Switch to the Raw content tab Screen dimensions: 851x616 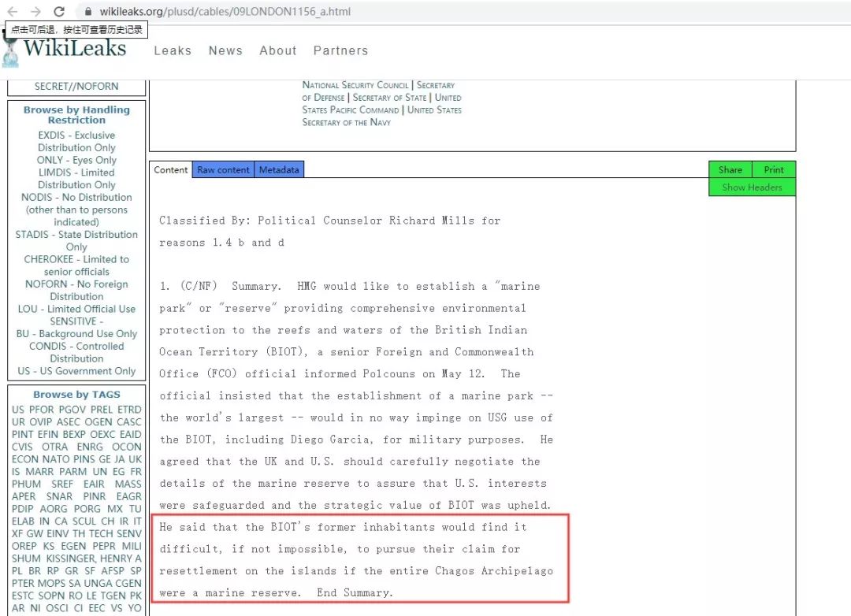tap(223, 169)
